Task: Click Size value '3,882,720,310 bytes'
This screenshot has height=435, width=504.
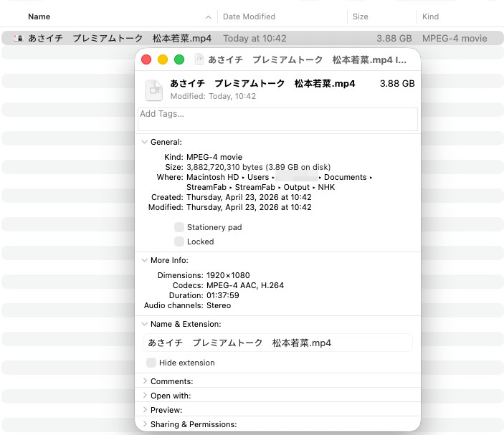Action: click(224, 167)
